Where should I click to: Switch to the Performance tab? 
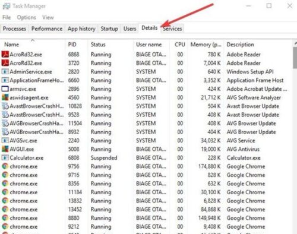pyautogui.click(x=47, y=29)
